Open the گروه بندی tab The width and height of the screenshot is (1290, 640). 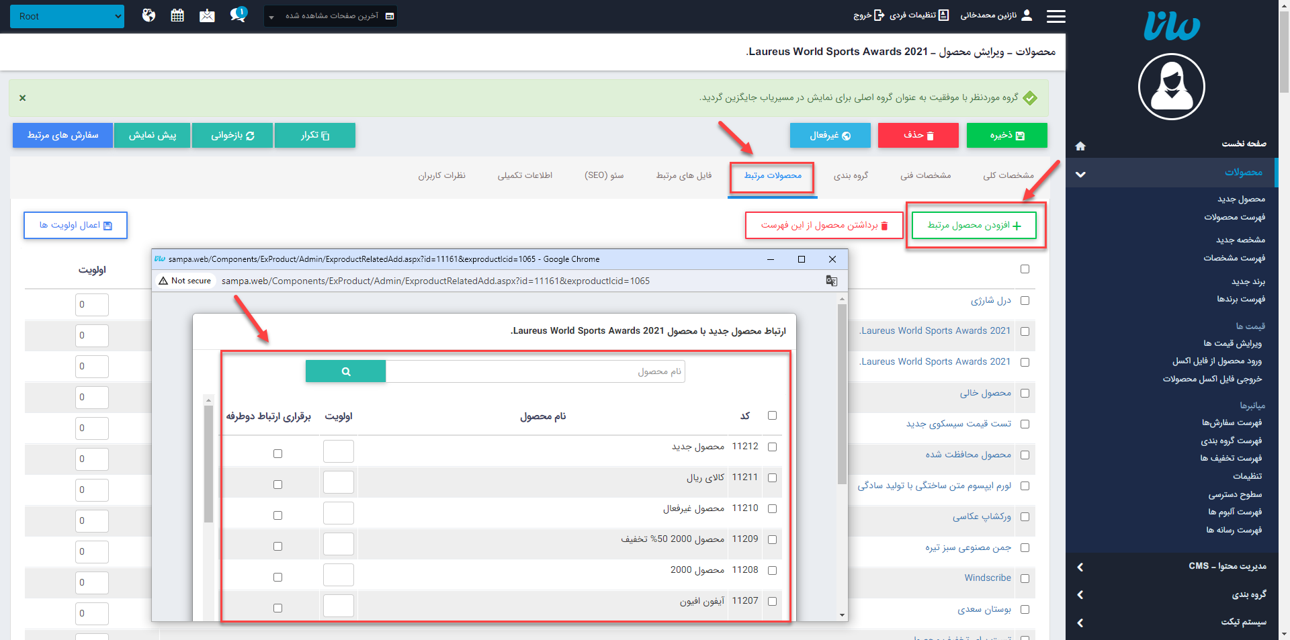[851, 175]
